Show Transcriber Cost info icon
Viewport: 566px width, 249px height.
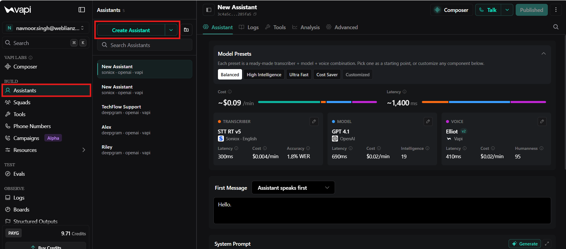coord(265,148)
